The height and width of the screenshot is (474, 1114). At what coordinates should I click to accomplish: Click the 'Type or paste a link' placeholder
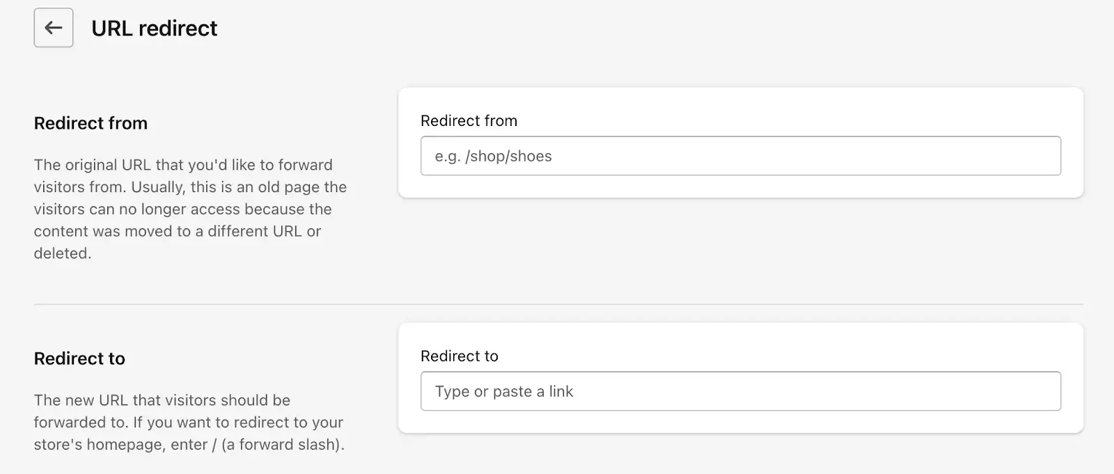coord(503,391)
